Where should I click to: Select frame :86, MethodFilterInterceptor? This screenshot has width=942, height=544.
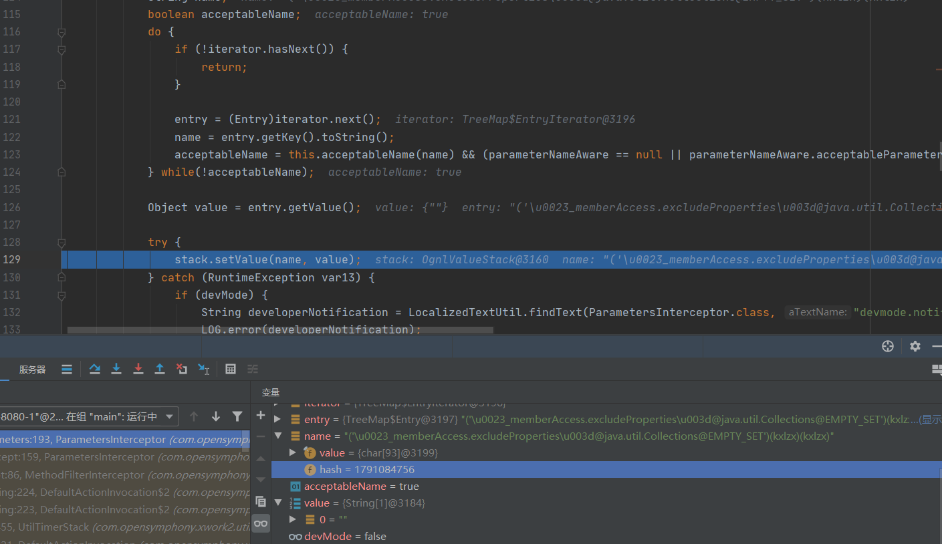[x=125, y=474]
